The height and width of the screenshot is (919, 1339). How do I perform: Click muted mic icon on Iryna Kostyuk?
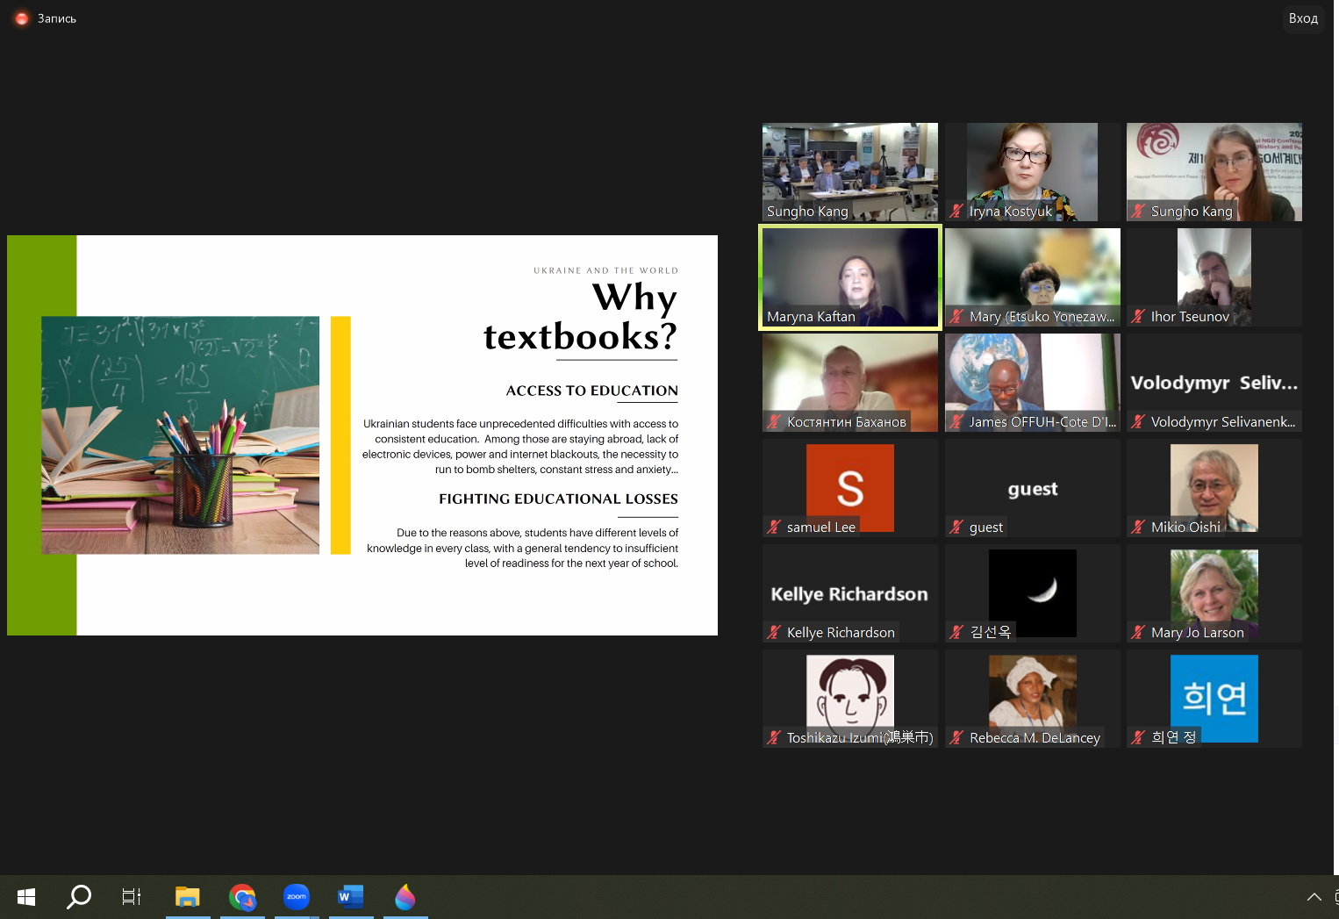point(956,212)
